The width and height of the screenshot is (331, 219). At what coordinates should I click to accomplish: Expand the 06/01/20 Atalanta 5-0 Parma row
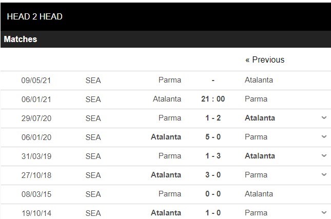324,137
